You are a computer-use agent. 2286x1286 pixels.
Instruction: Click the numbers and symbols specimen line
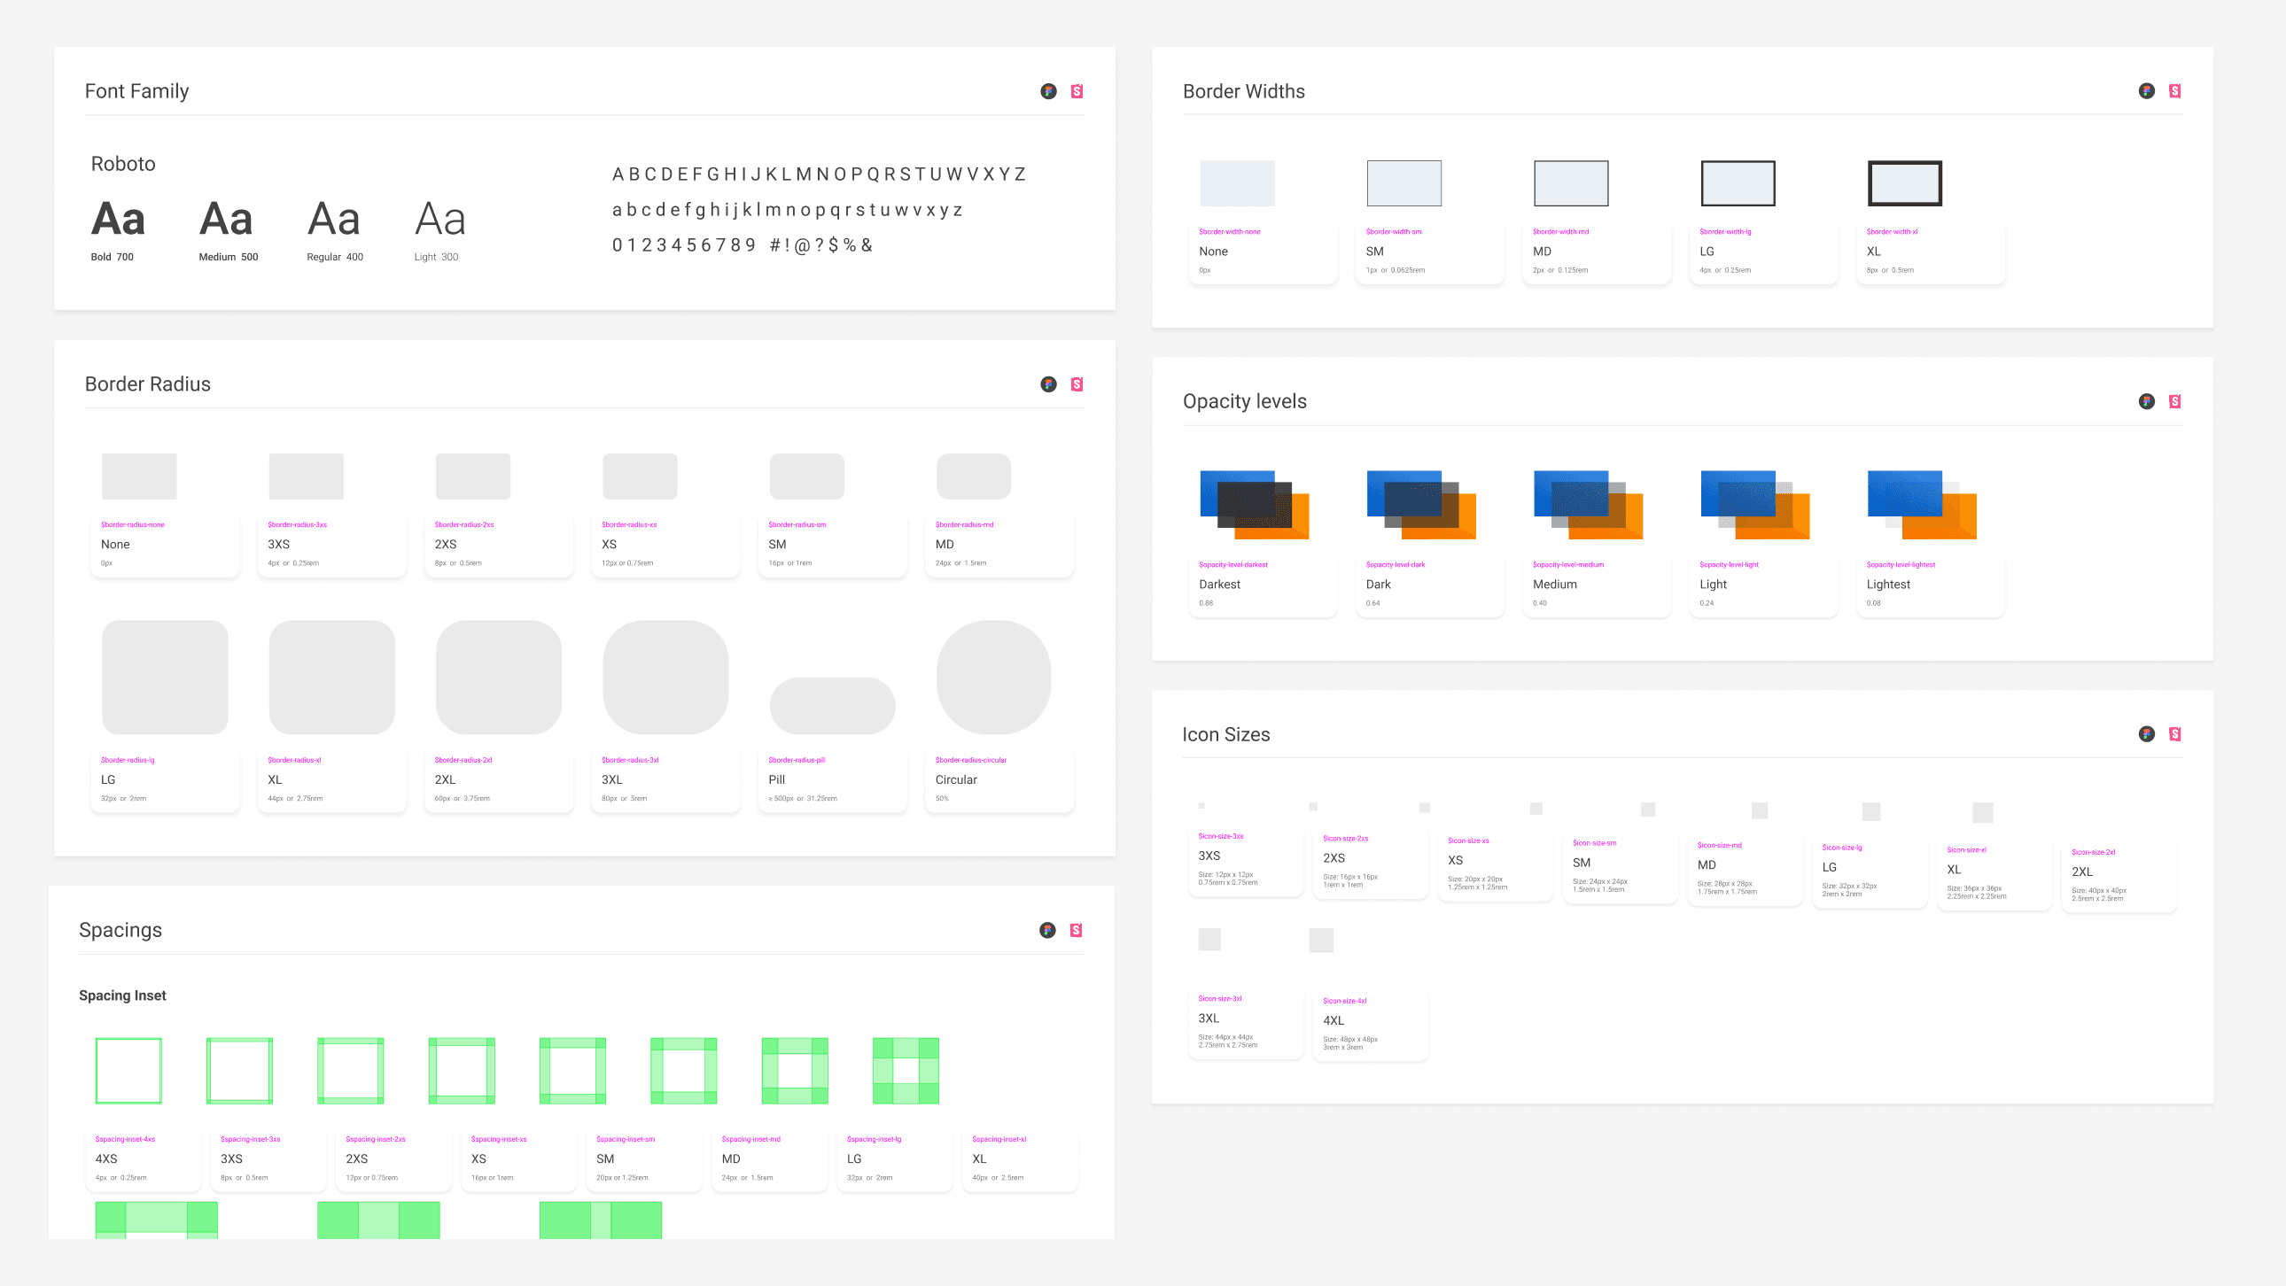[x=743, y=244]
